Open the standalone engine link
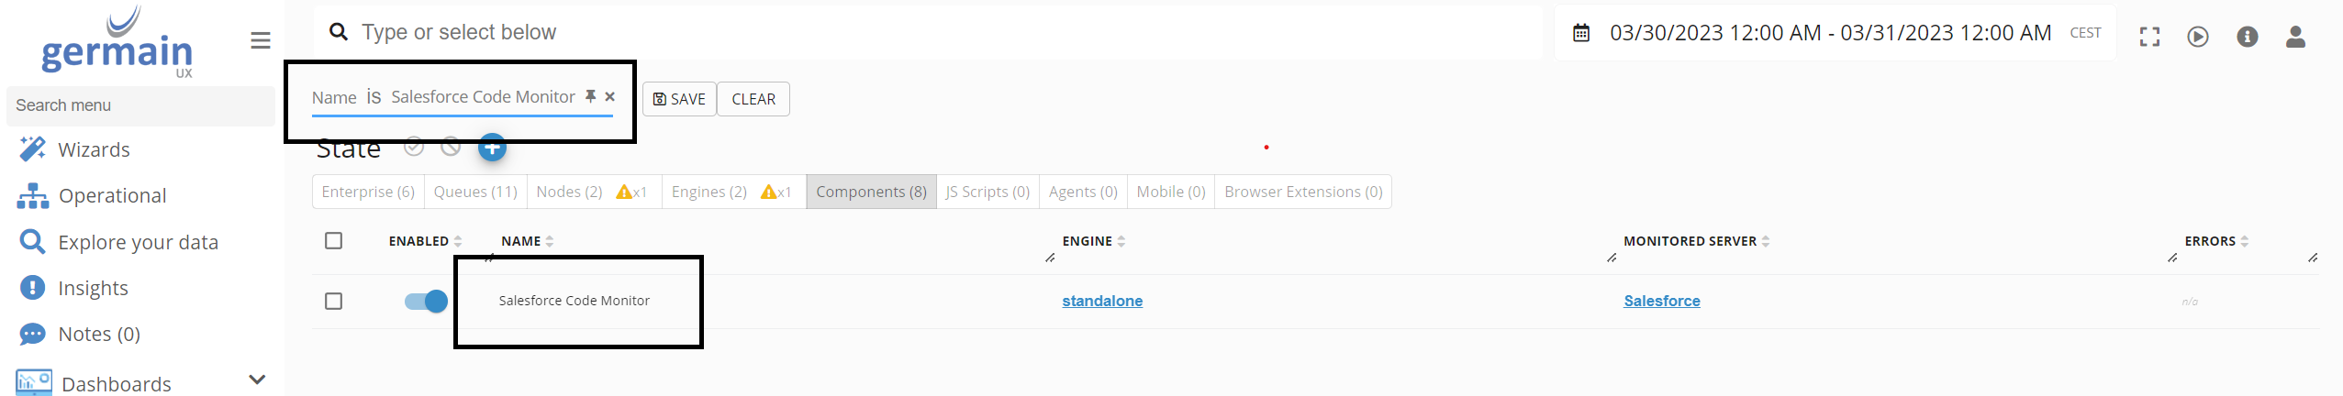Screen dimensions: 2343x396 click(1102, 301)
